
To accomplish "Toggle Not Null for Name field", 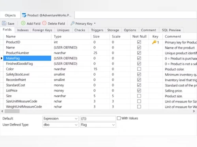I will pos(139,47).
